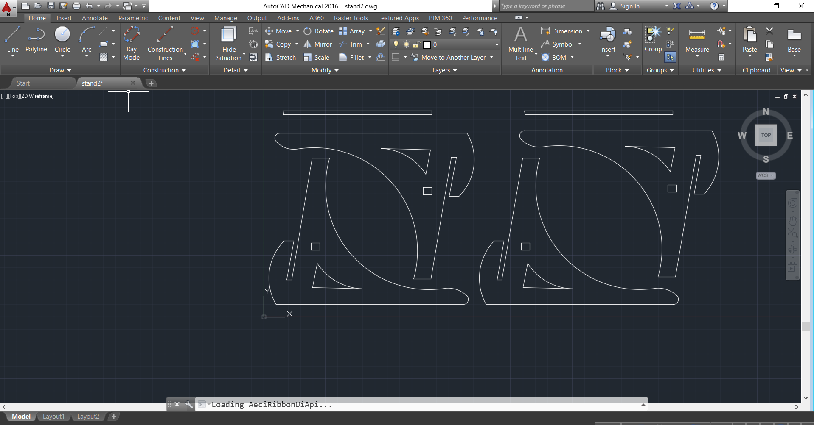814x425 pixels.
Task: Click the BOM tool
Action: click(x=554, y=58)
